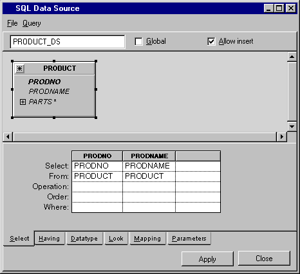Image resolution: width=300 pixels, height=274 pixels.
Task: Click the PRODUCT_DS name field
Action: coord(68,42)
